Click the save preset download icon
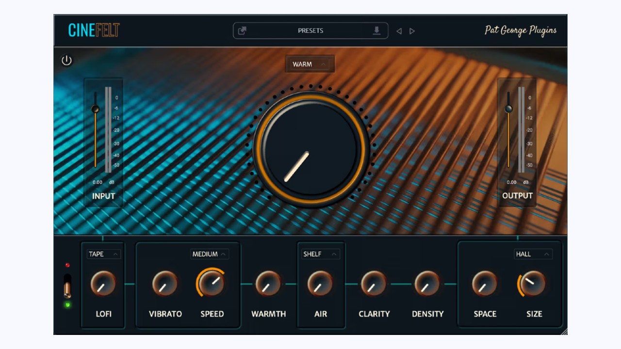 (376, 31)
